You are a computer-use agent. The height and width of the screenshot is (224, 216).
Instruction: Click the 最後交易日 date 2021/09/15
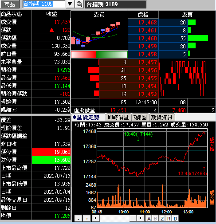pos(57,200)
